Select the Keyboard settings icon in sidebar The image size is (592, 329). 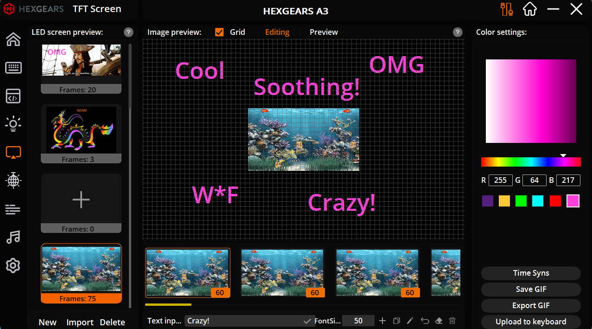point(13,67)
